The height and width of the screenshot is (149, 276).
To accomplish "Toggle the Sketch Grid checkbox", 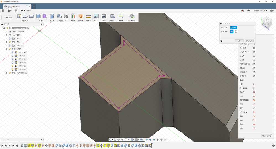I will click(x=254, y=52).
